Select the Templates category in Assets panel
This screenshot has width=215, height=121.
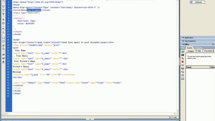183,75
